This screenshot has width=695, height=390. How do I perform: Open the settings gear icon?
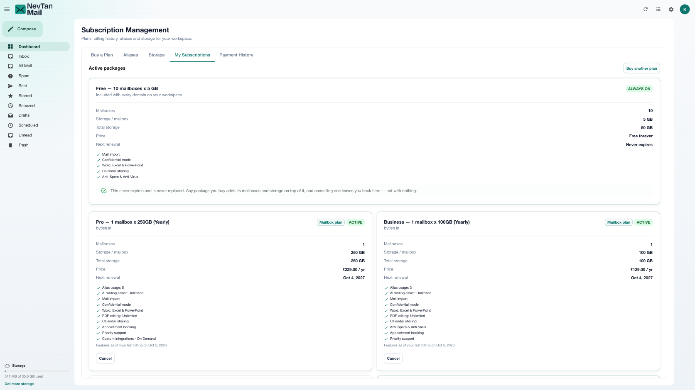(x=671, y=9)
